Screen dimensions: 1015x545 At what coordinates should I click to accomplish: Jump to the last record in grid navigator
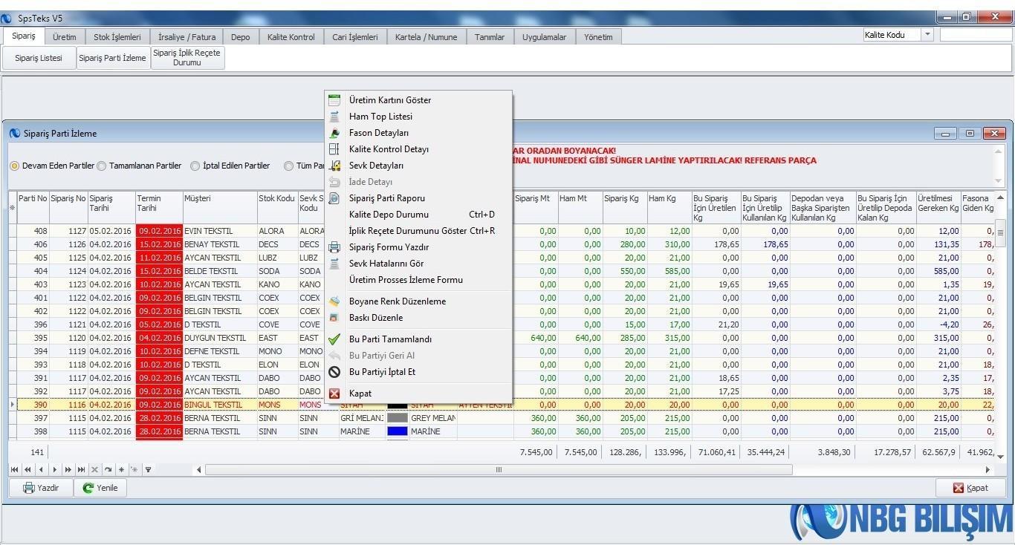[x=81, y=469]
